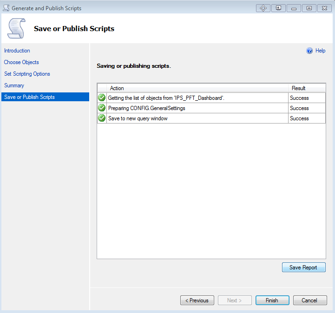The image size is (335, 313).
Task: Click the large script scroll header icon
Action: pyautogui.click(x=16, y=28)
